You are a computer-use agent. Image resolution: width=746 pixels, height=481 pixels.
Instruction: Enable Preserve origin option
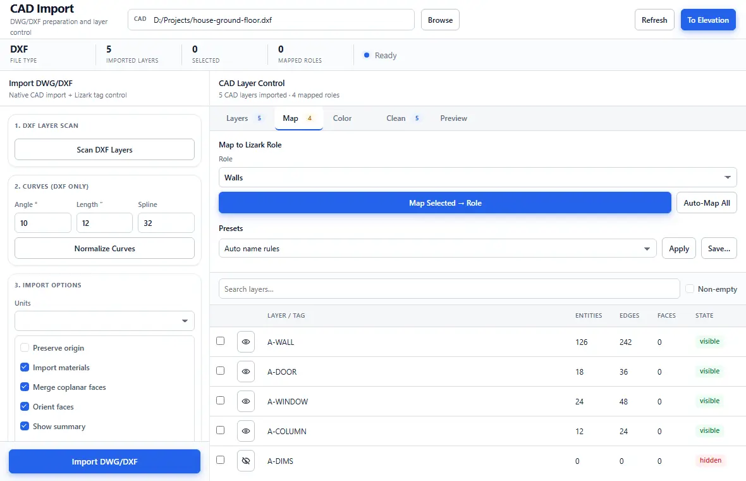pyautogui.click(x=25, y=347)
